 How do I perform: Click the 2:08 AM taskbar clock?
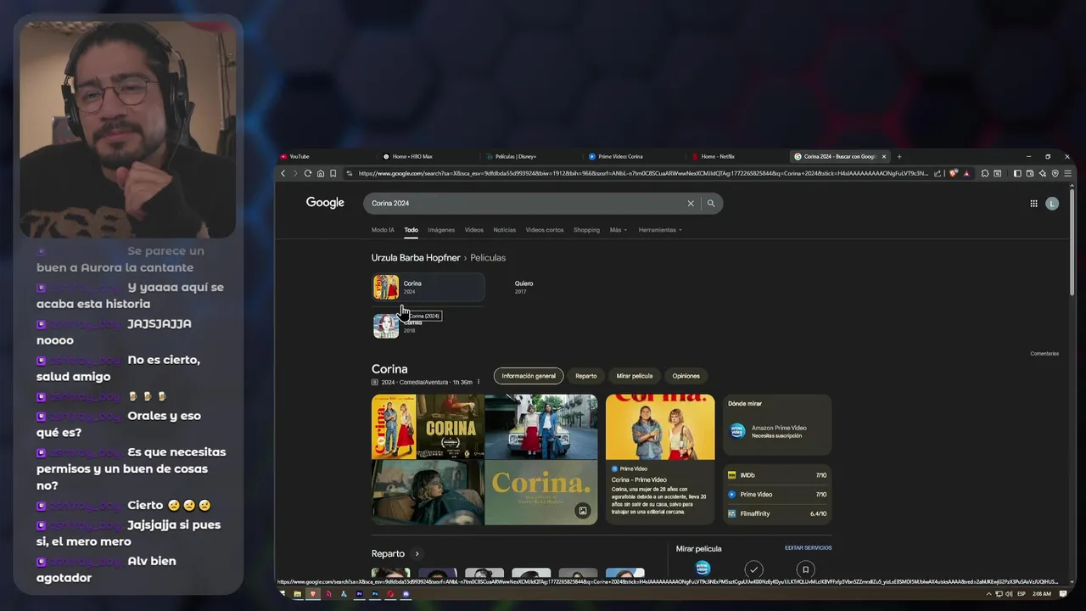(x=1043, y=594)
